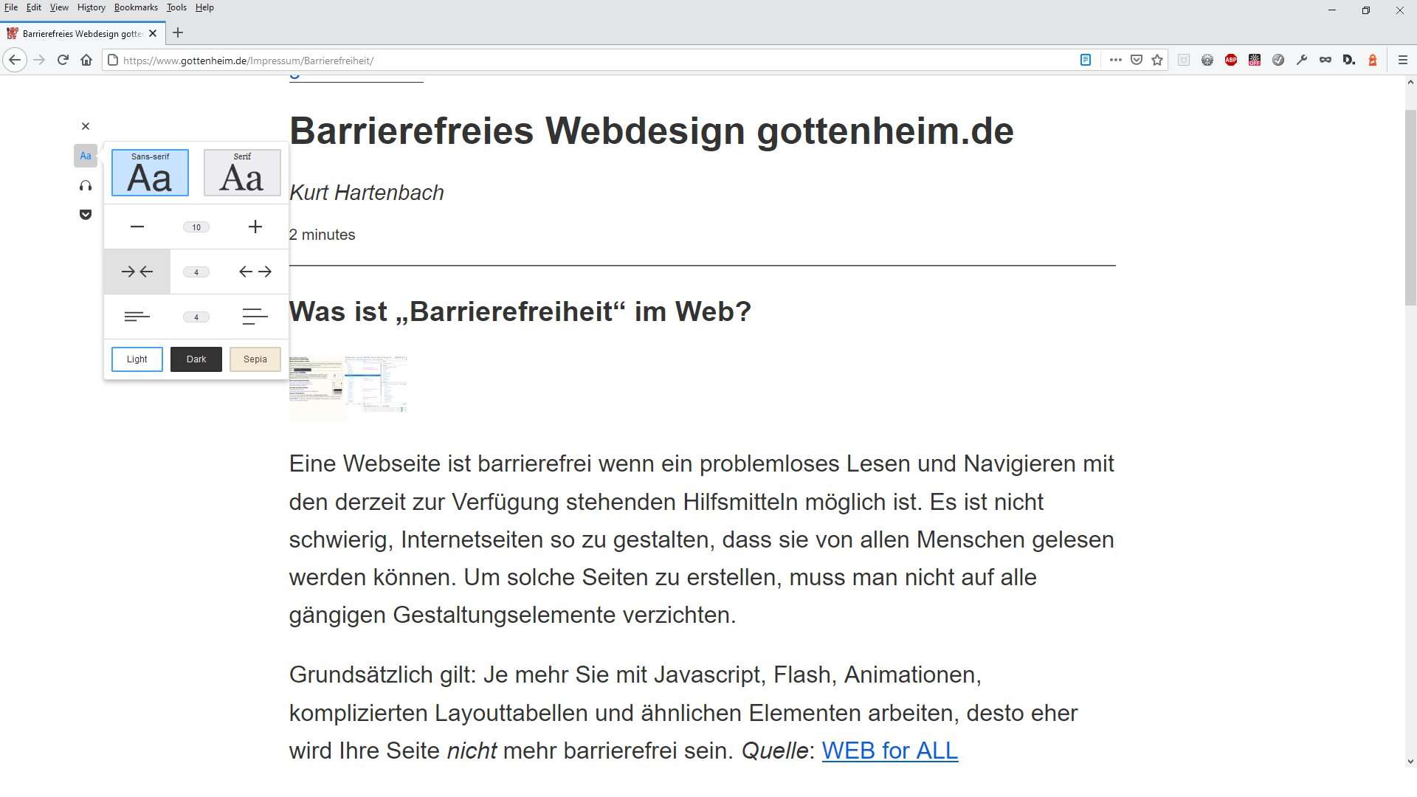The image size is (1417, 797).
Task: Widen content width with outward arrows
Action: pos(255,272)
